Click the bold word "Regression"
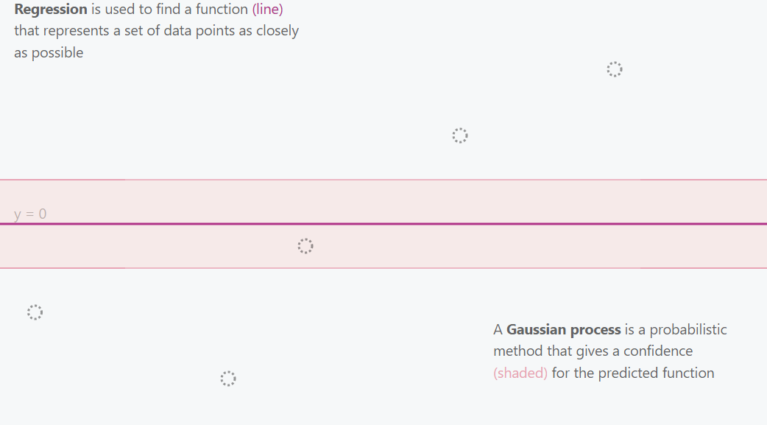Screen dimensions: 767x425 (51, 10)
